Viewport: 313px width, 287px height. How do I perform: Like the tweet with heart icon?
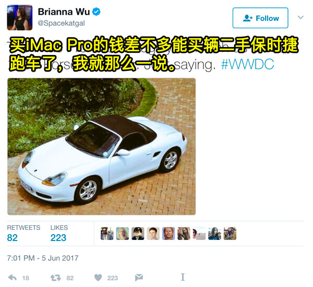coord(98,278)
